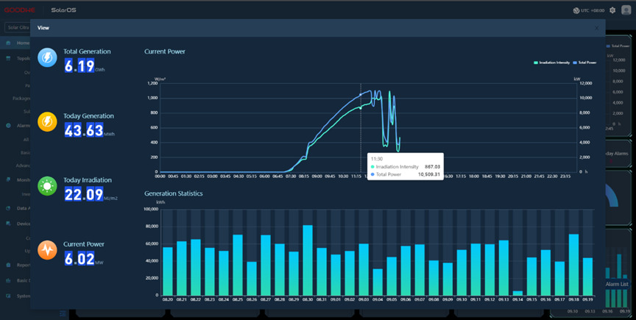Click the UTC timezone globe icon
This screenshot has height=320, width=636.
click(576, 10)
